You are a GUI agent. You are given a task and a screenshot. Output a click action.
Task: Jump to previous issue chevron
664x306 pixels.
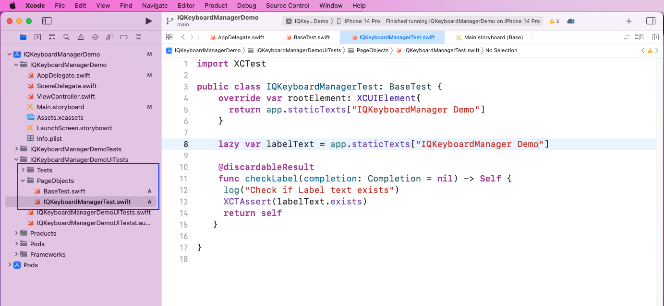coord(643,50)
